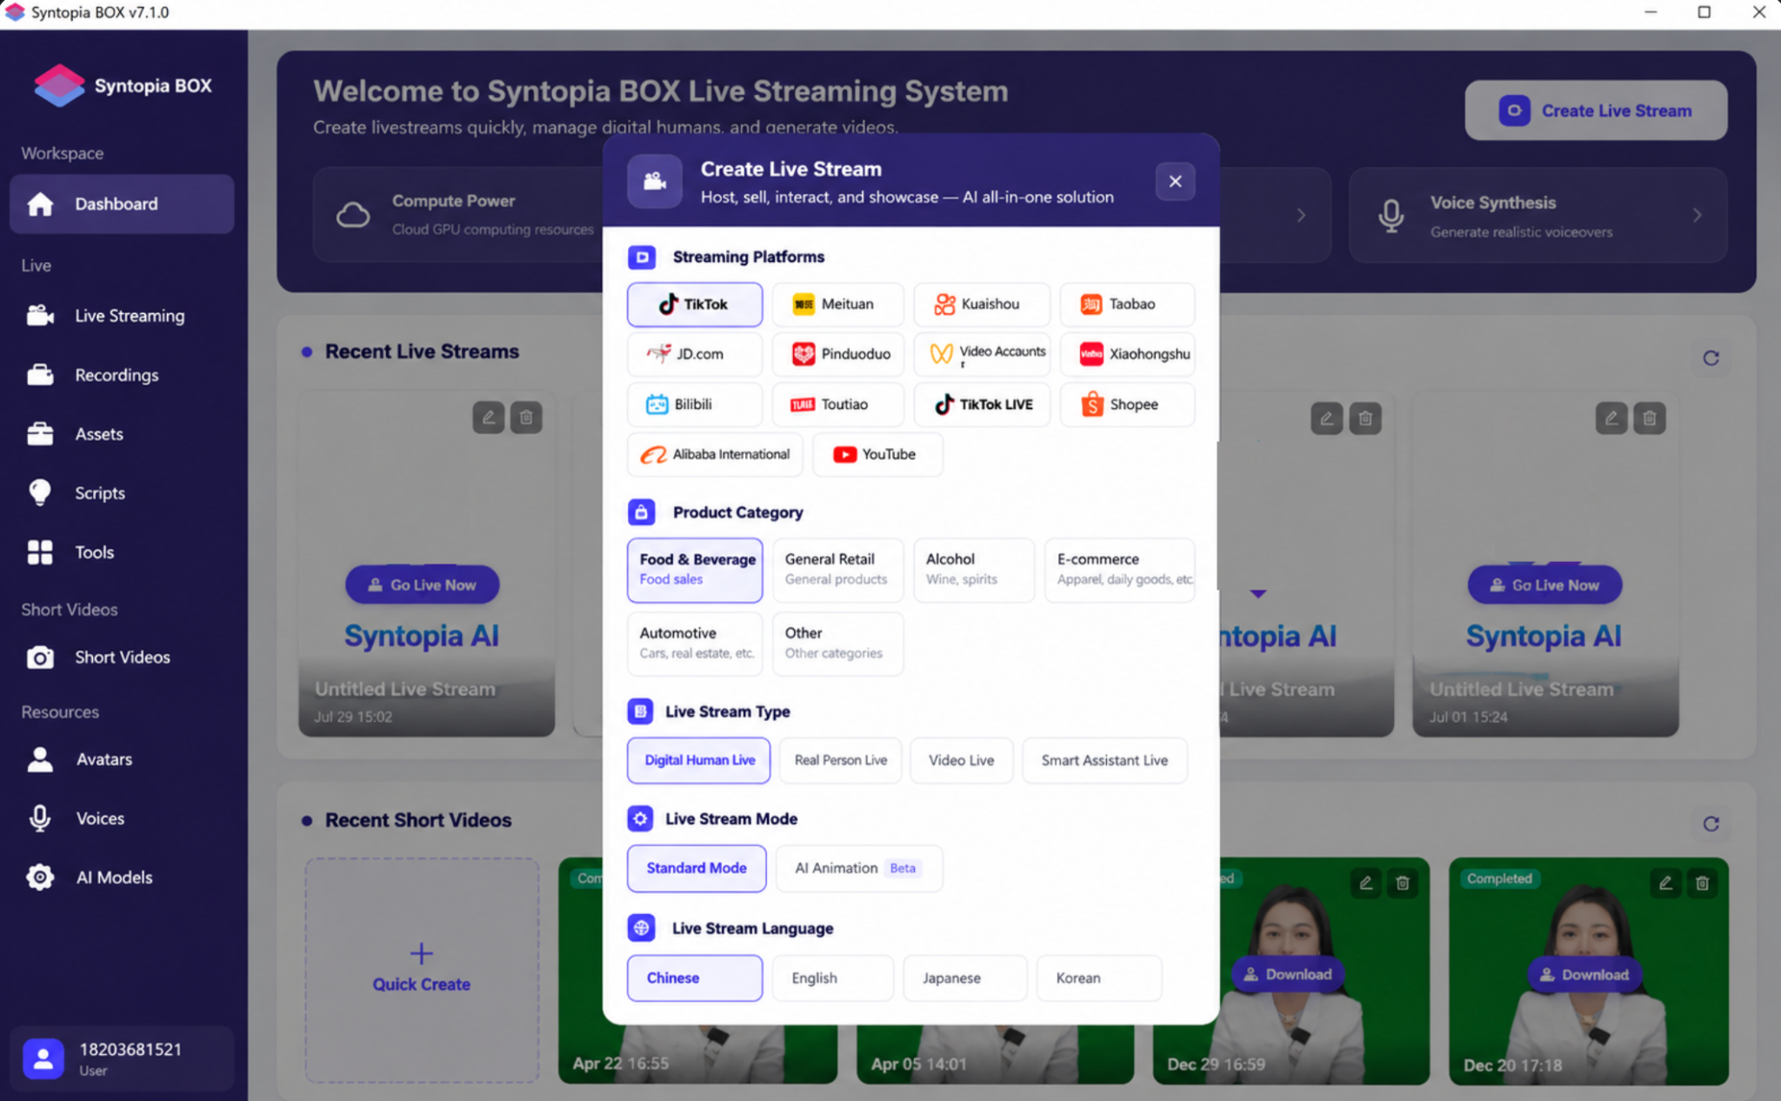
Task: Open the Tools sidebar entry
Action: pyautogui.click(x=122, y=552)
